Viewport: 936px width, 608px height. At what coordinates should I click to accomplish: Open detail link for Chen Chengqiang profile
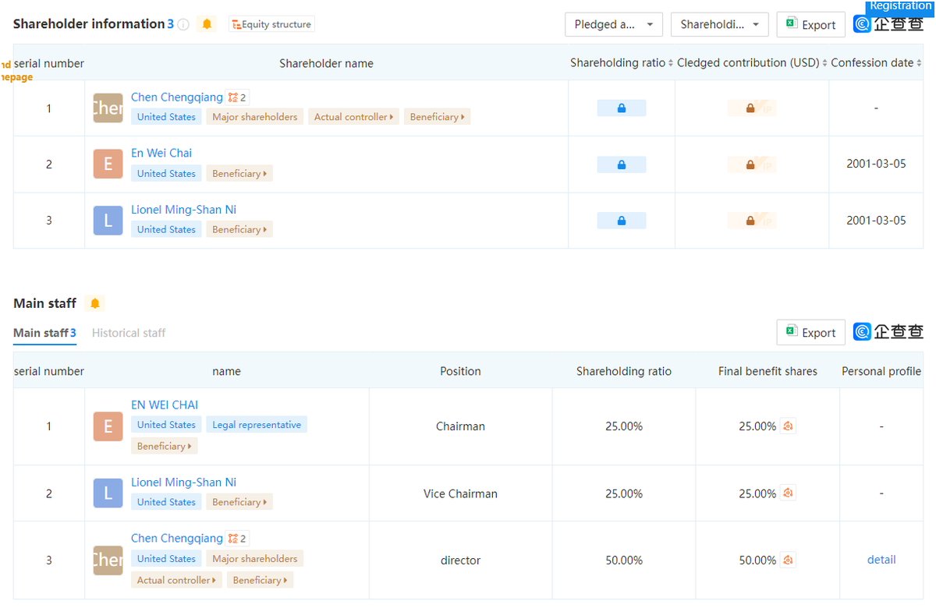coord(881,560)
